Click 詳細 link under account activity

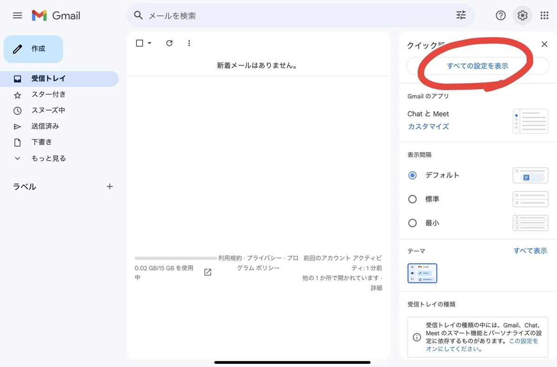pyautogui.click(x=376, y=288)
